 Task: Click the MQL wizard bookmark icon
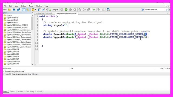click(x=33, y=10)
